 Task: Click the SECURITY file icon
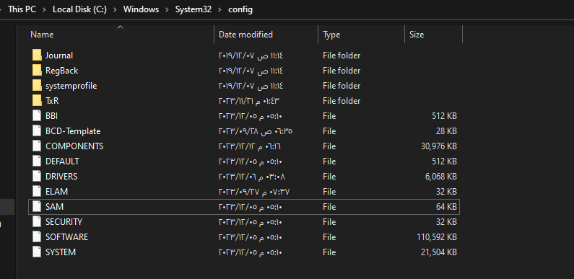tap(37, 222)
